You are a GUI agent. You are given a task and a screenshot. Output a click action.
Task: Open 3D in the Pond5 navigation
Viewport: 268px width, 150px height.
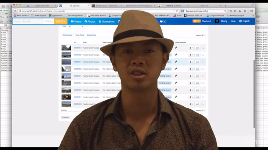163,21
